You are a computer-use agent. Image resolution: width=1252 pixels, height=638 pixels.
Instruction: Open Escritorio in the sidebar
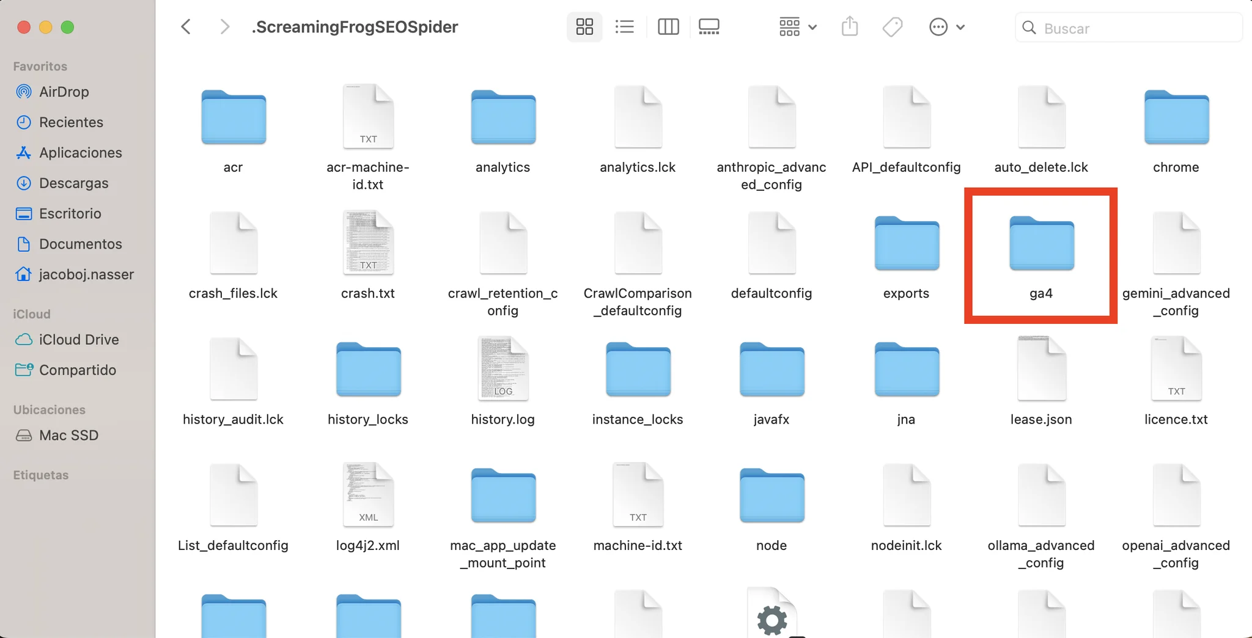point(70,214)
